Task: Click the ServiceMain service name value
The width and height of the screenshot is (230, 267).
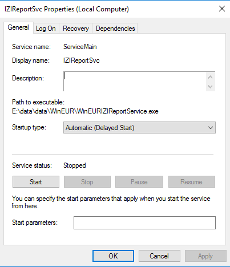Action: click(x=80, y=47)
